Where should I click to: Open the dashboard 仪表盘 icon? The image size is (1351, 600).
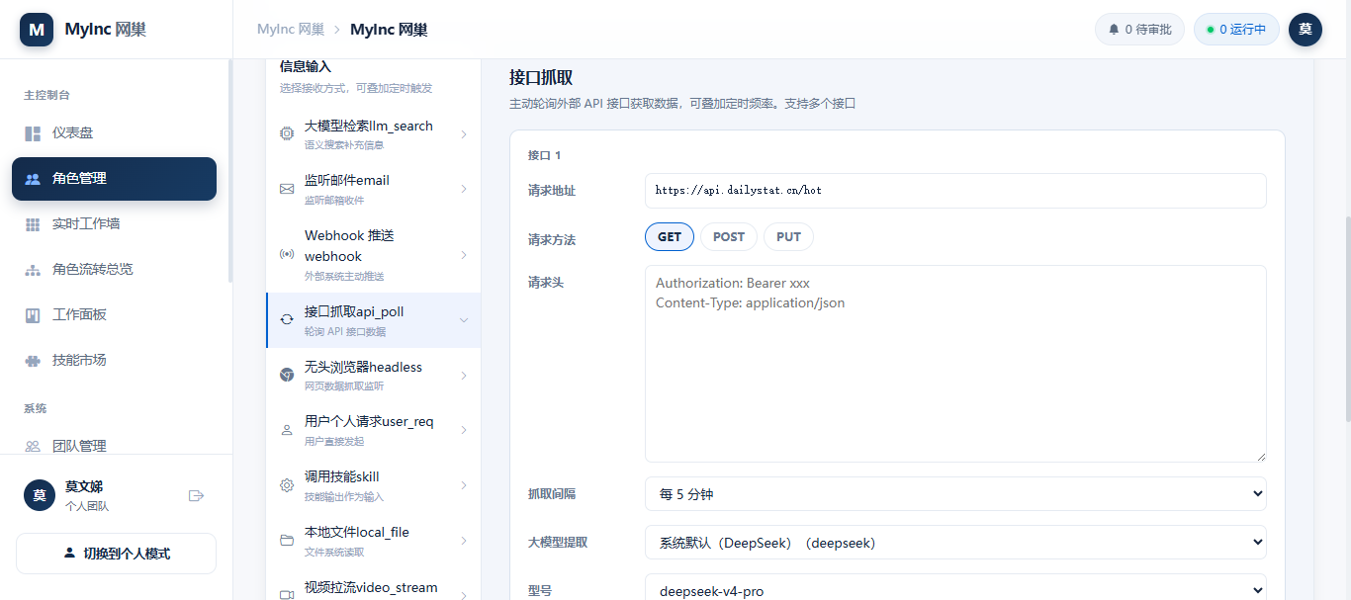click(33, 133)
